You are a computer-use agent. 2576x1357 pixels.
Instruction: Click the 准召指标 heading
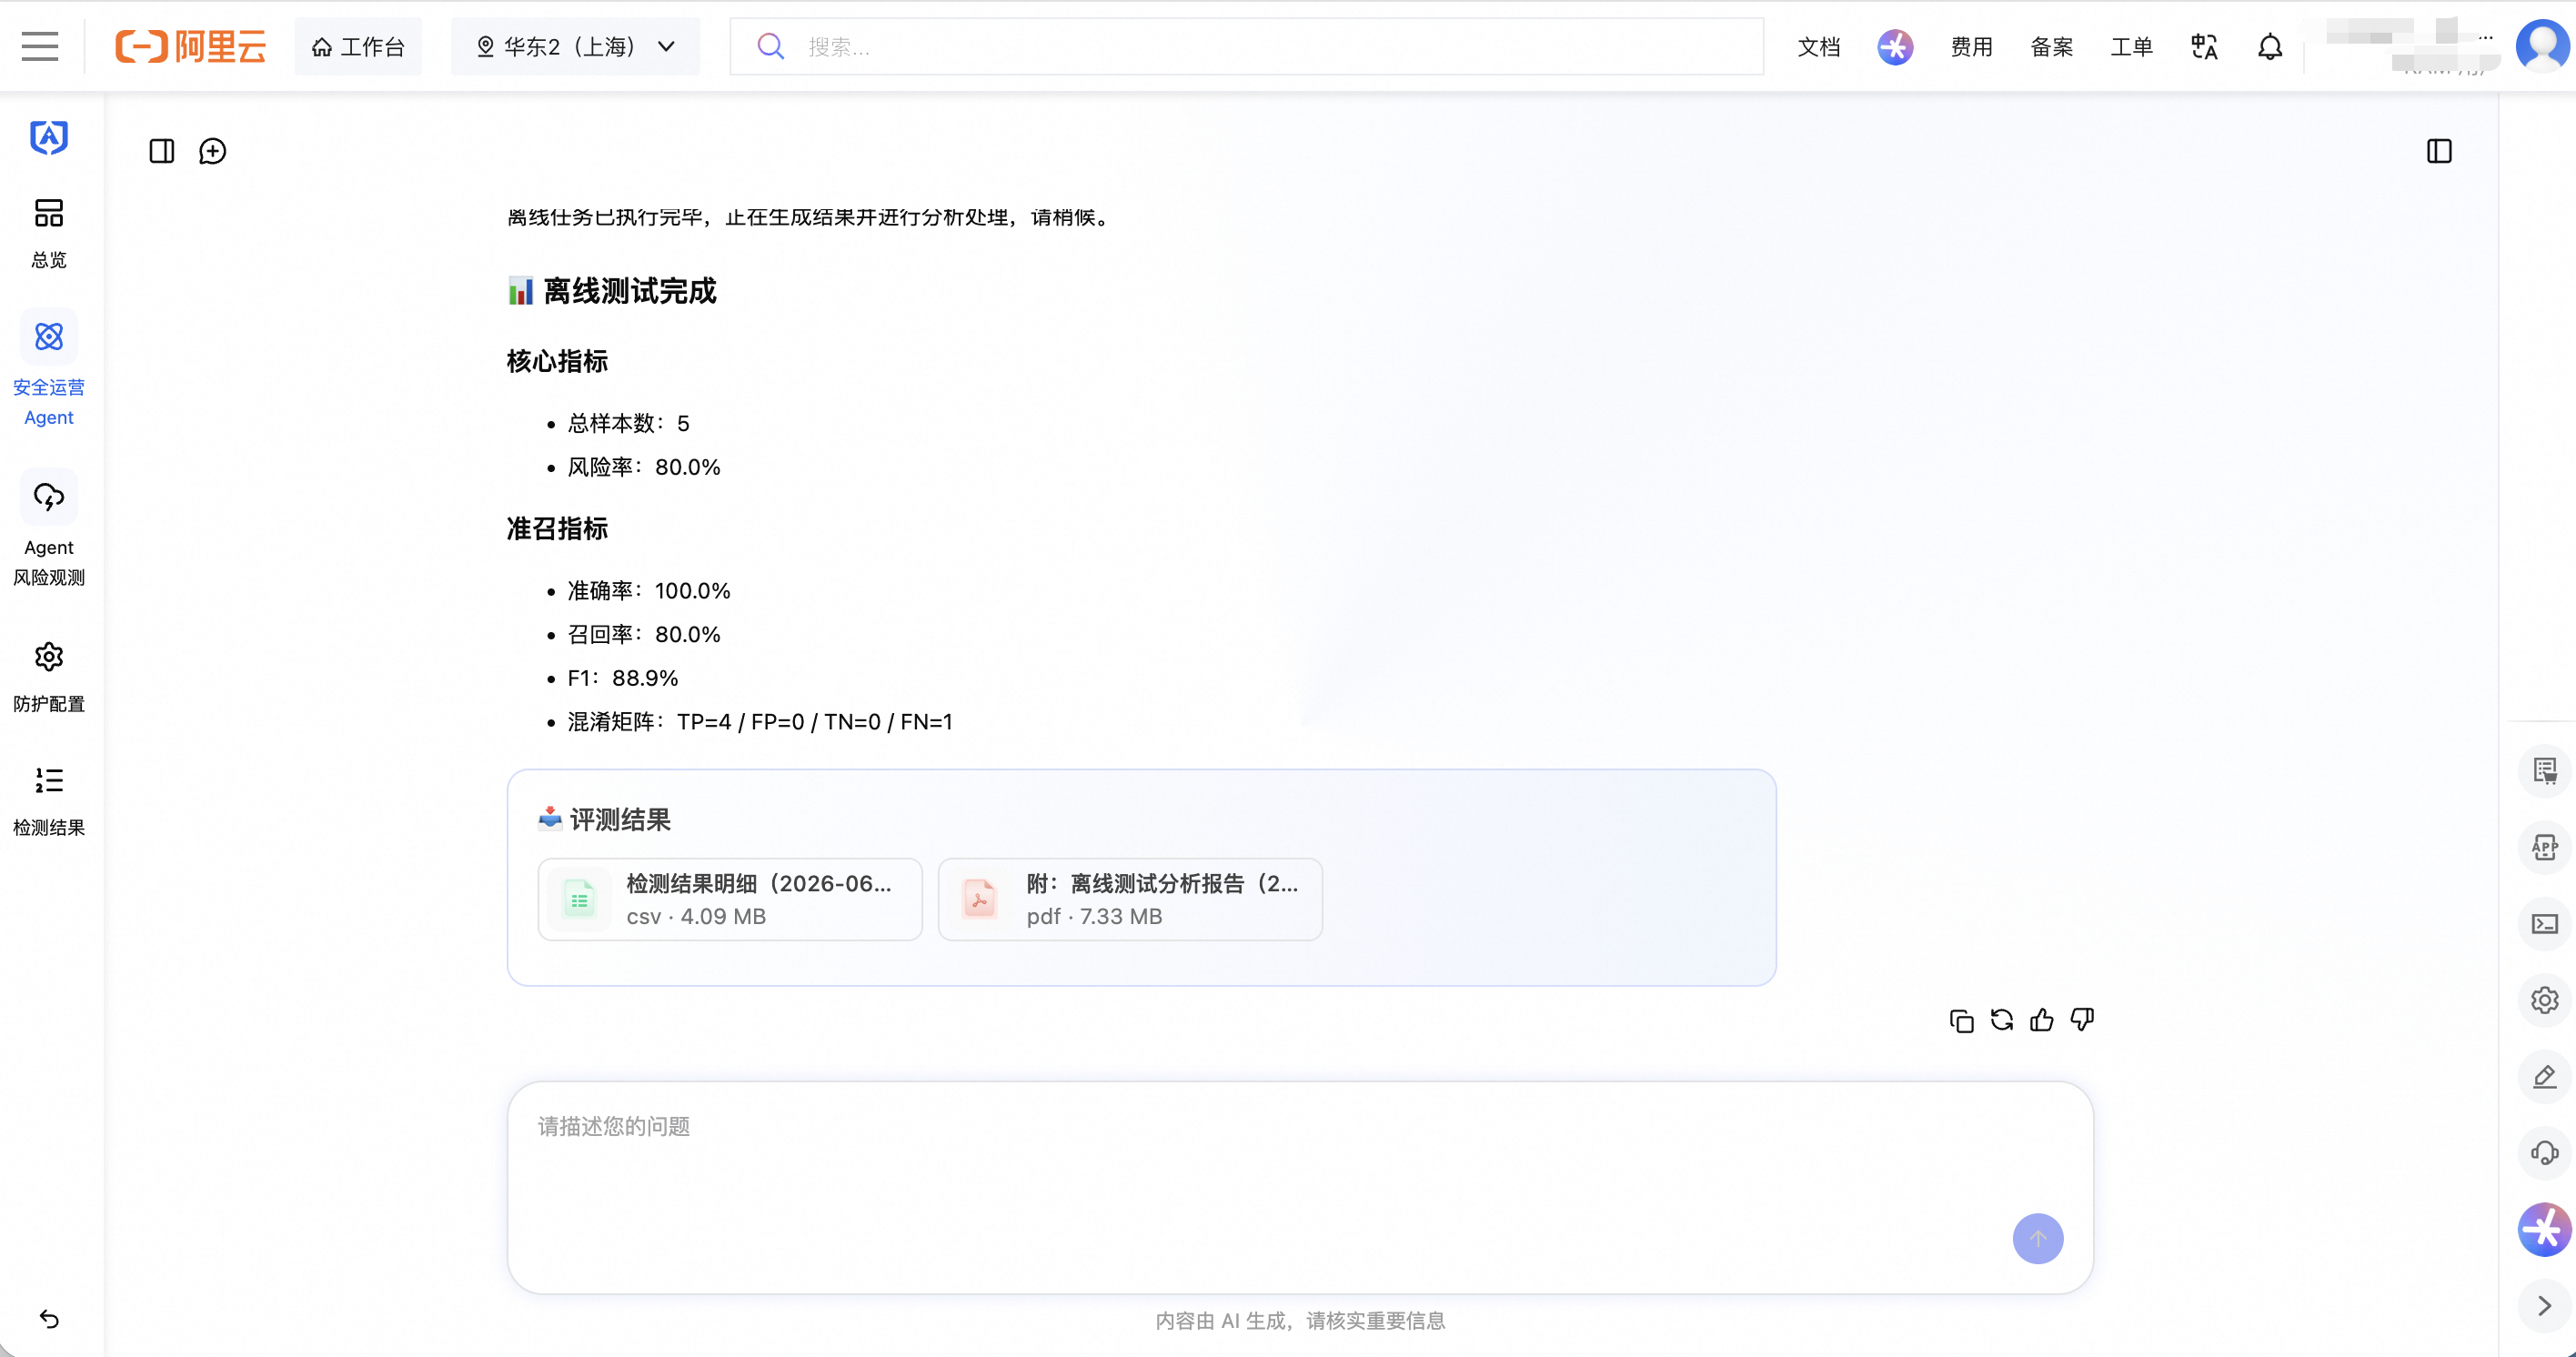coord(557,528)
